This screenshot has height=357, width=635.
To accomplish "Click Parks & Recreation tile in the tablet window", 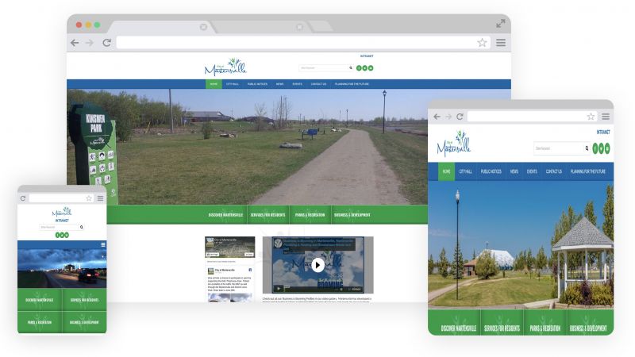I will [x=545, y=323].
